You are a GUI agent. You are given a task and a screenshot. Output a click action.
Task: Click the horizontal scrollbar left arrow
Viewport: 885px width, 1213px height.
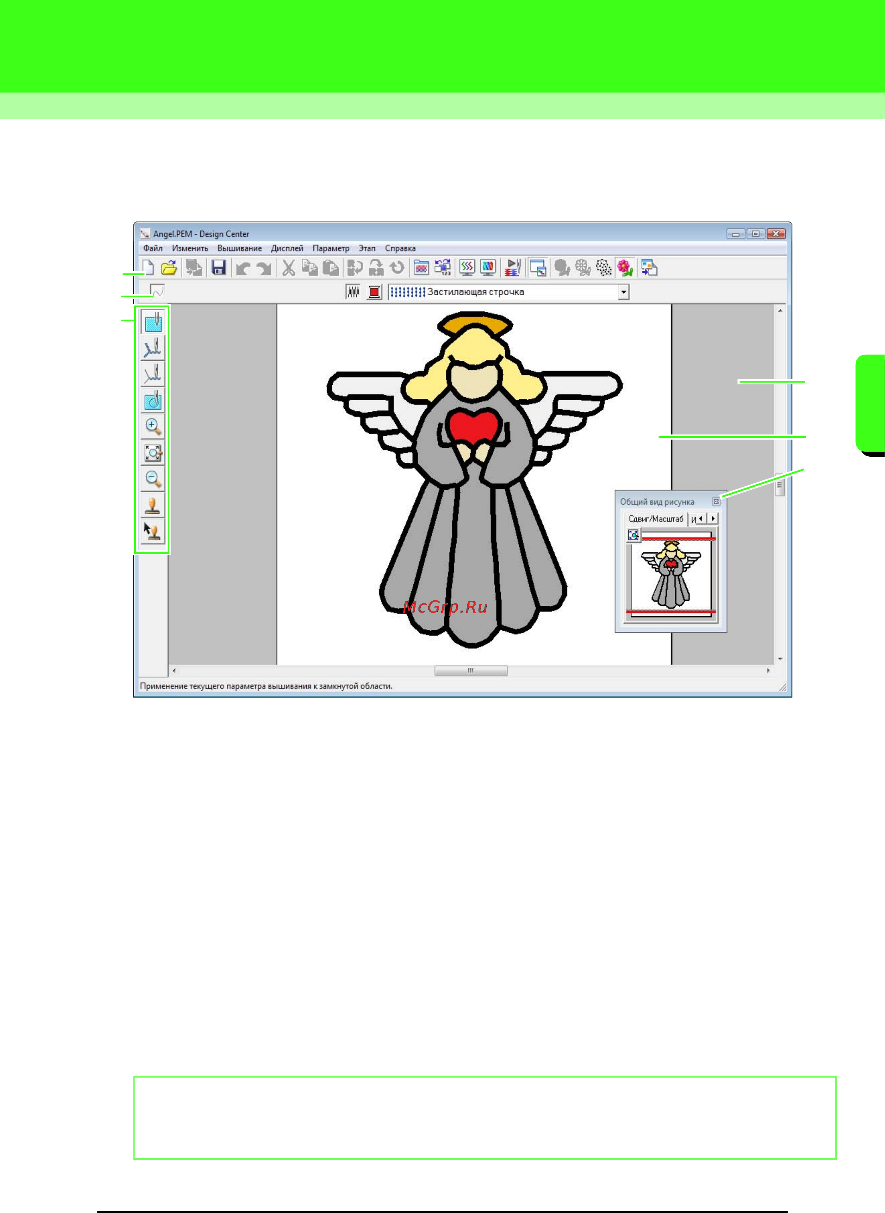(174, 671)
